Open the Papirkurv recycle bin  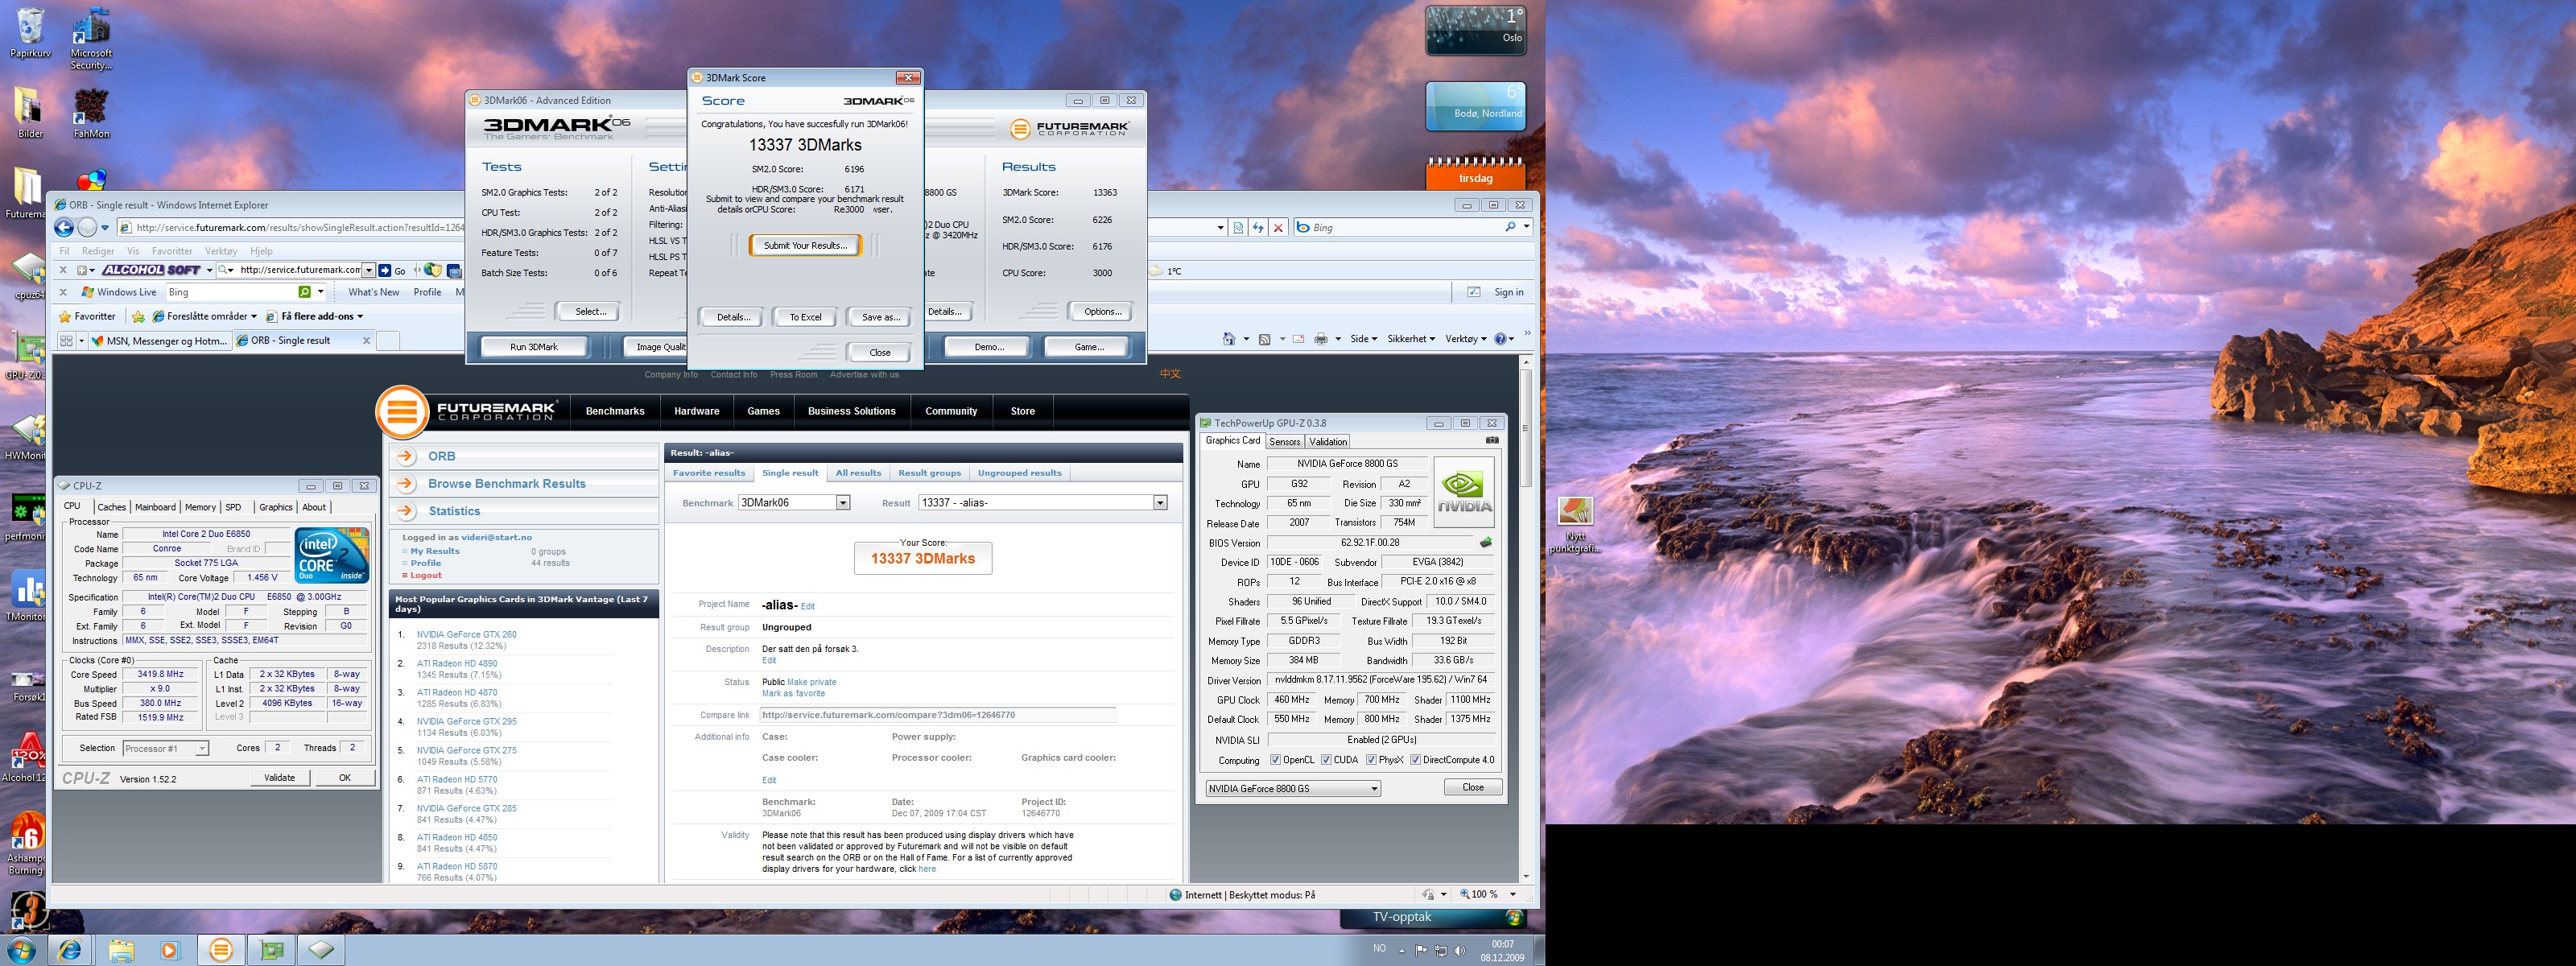pos(30,32)
